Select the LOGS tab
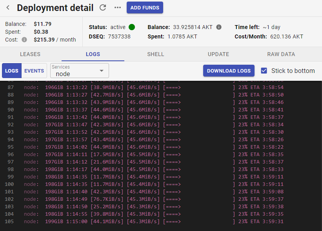Image resolution: width=322 pixels, height=231 pixels. click(x=93, y=54)
